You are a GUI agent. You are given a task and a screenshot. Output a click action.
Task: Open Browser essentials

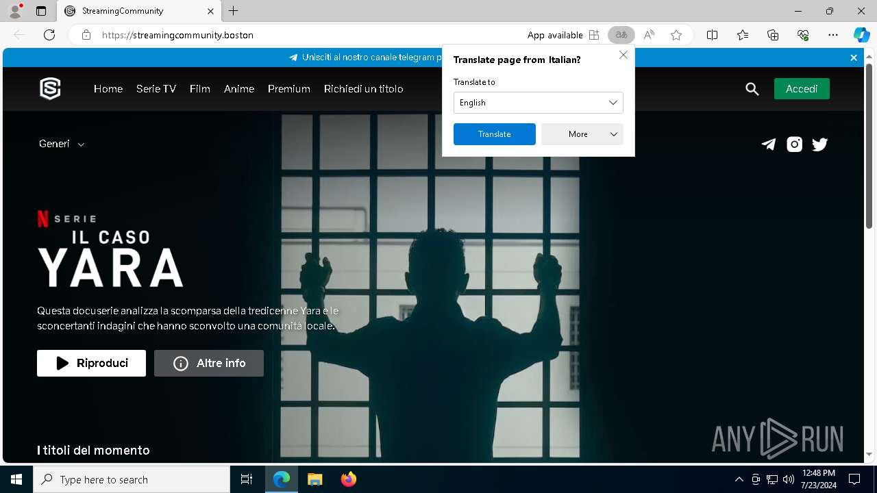click(x=803, y=35)
